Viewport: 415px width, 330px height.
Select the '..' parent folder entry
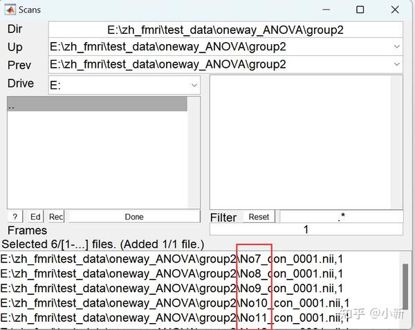97,104
